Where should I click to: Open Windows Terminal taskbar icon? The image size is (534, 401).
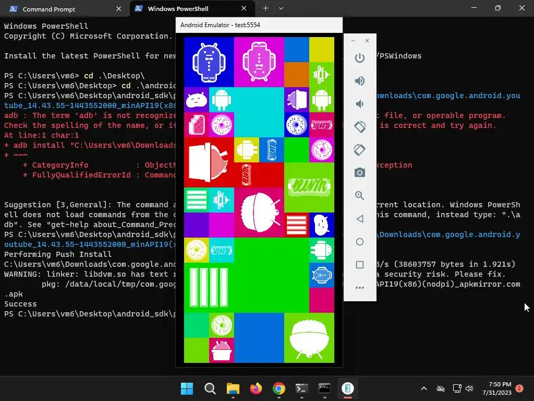pos(302,388)
